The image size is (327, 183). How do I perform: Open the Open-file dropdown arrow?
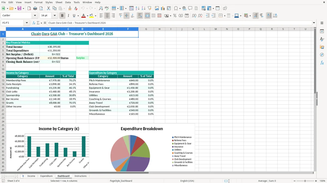[15, 8]
